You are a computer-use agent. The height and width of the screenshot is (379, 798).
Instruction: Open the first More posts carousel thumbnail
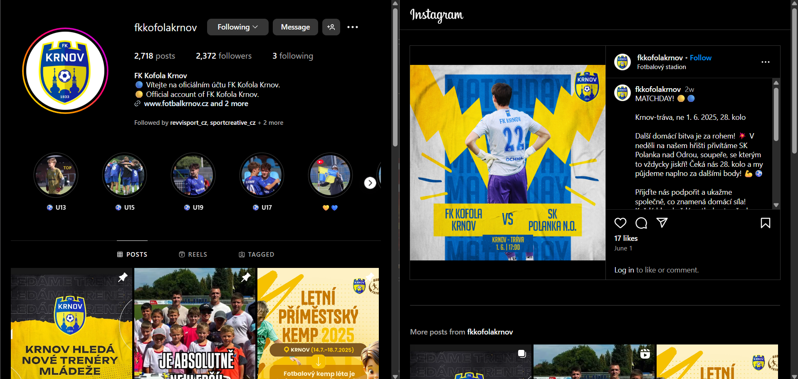click(471, 362)
